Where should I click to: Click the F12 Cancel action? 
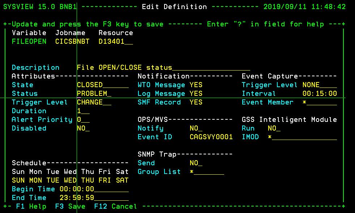point(115,206)
